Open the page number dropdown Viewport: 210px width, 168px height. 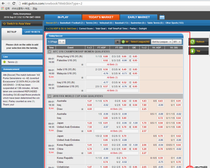pyautogui.click(x=62, y=42)
